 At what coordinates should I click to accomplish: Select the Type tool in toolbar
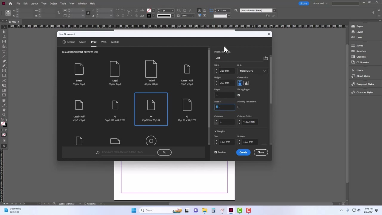(4, 51)
